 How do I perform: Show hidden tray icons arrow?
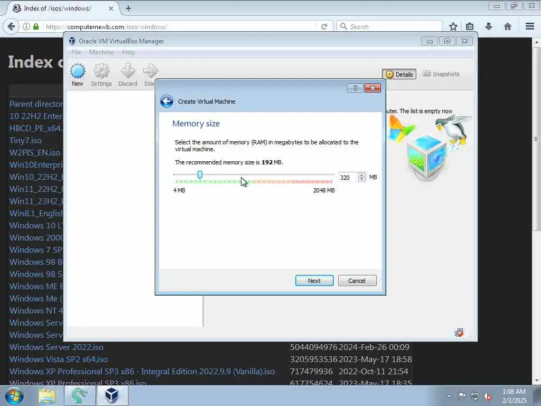(449, 396)
